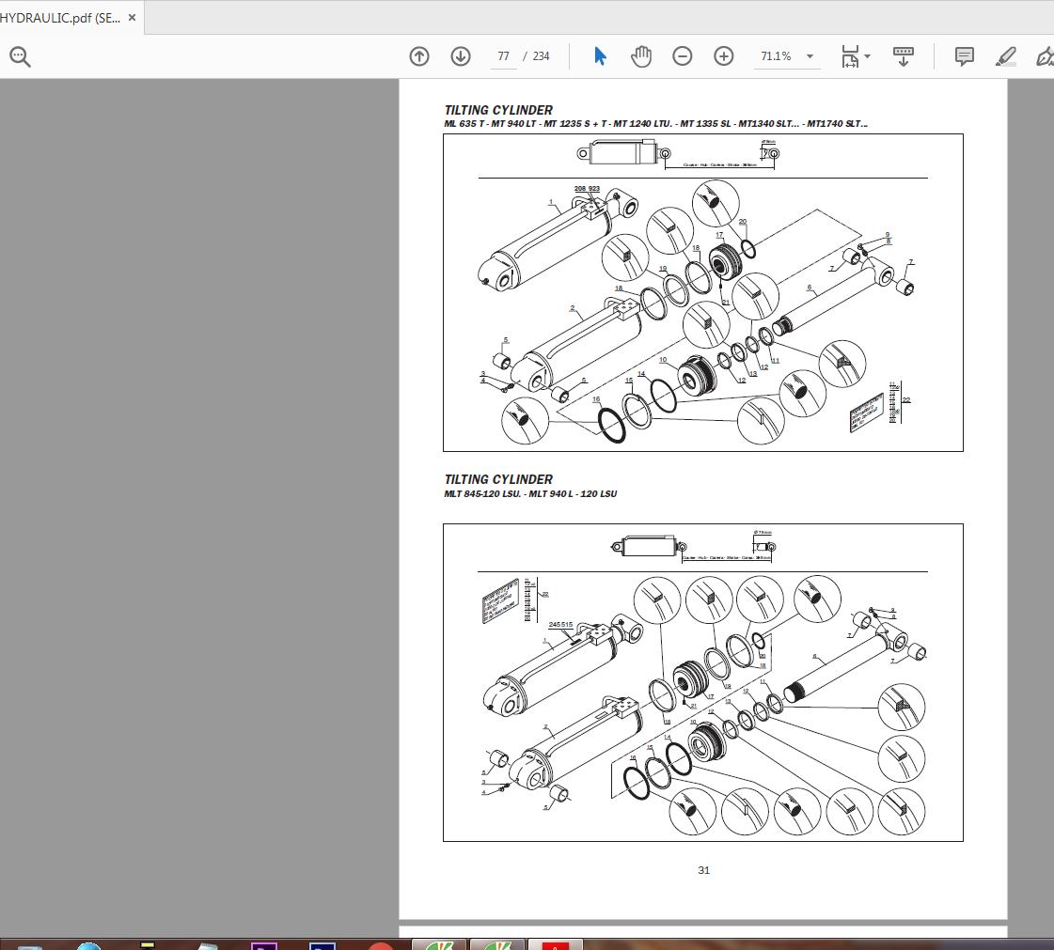
Task: Open the Fill & Sign pen tool
Action: point(1045,56)
